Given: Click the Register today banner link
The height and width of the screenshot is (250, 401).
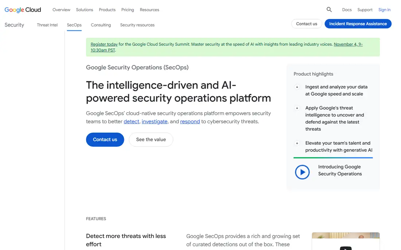Looking at the screenshot, I should click(x=104, y=44).
